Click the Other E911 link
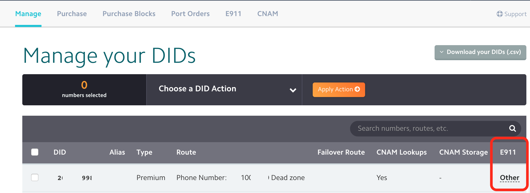This screenshot has width=530, height=193. (x=510, y=178)
